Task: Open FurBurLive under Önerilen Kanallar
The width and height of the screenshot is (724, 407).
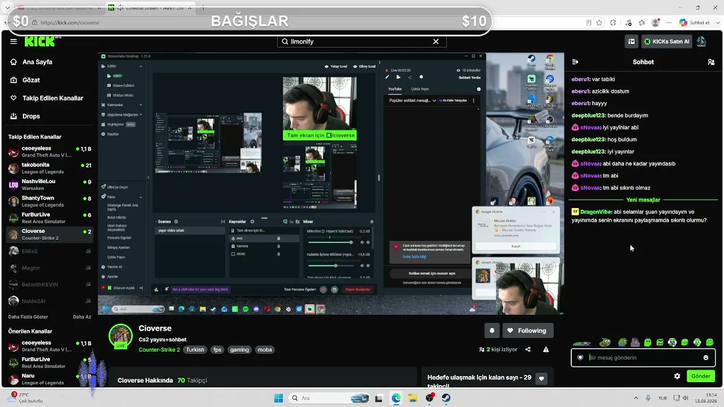Action: [x=50, y=362]
